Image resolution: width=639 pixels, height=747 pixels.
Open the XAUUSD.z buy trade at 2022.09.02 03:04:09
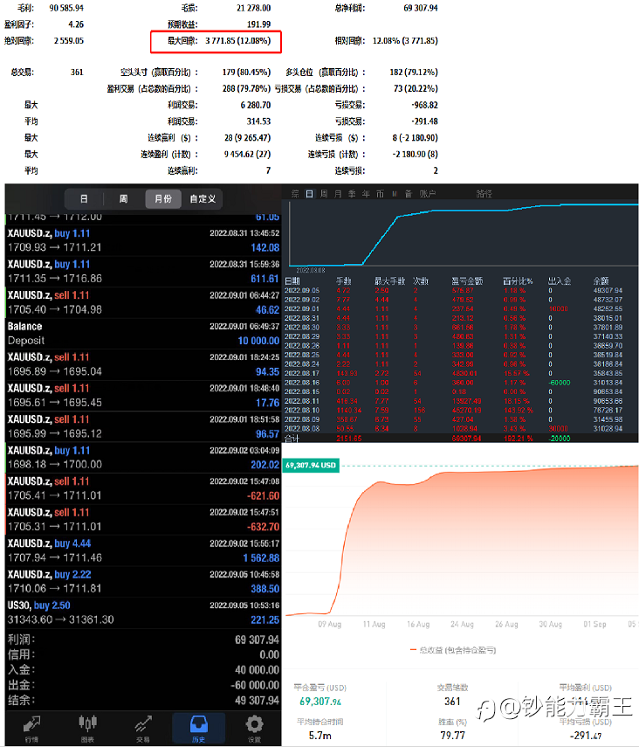(x=143, y=457)
